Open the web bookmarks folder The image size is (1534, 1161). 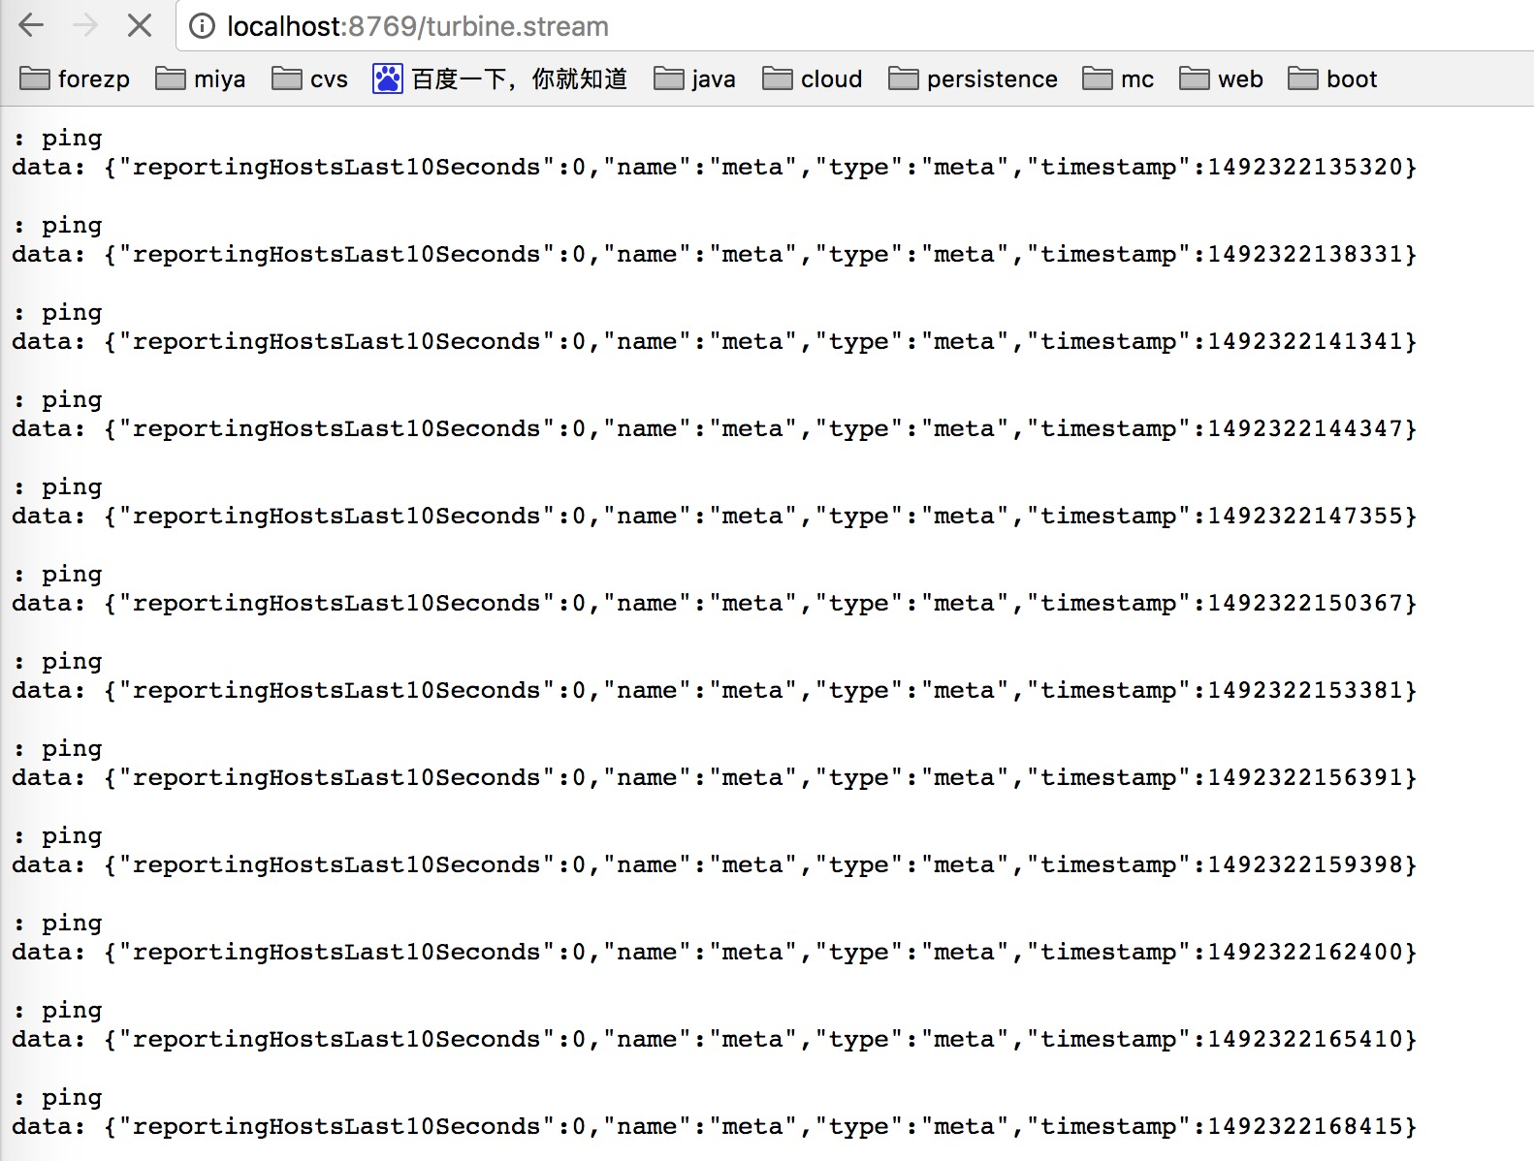(x=1222, y=78)
